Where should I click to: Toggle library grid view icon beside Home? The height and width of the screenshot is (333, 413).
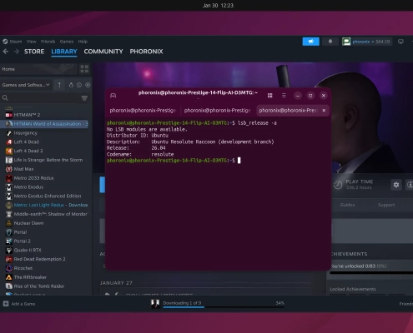click(x=84, y=69)
